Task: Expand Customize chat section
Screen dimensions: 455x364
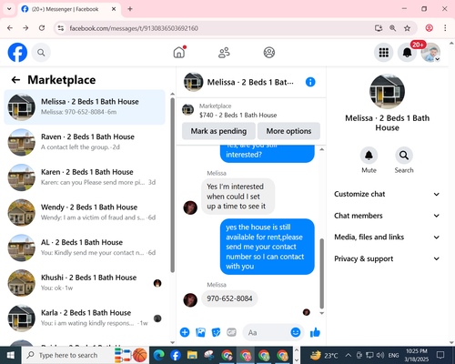Action: point(387,194)
